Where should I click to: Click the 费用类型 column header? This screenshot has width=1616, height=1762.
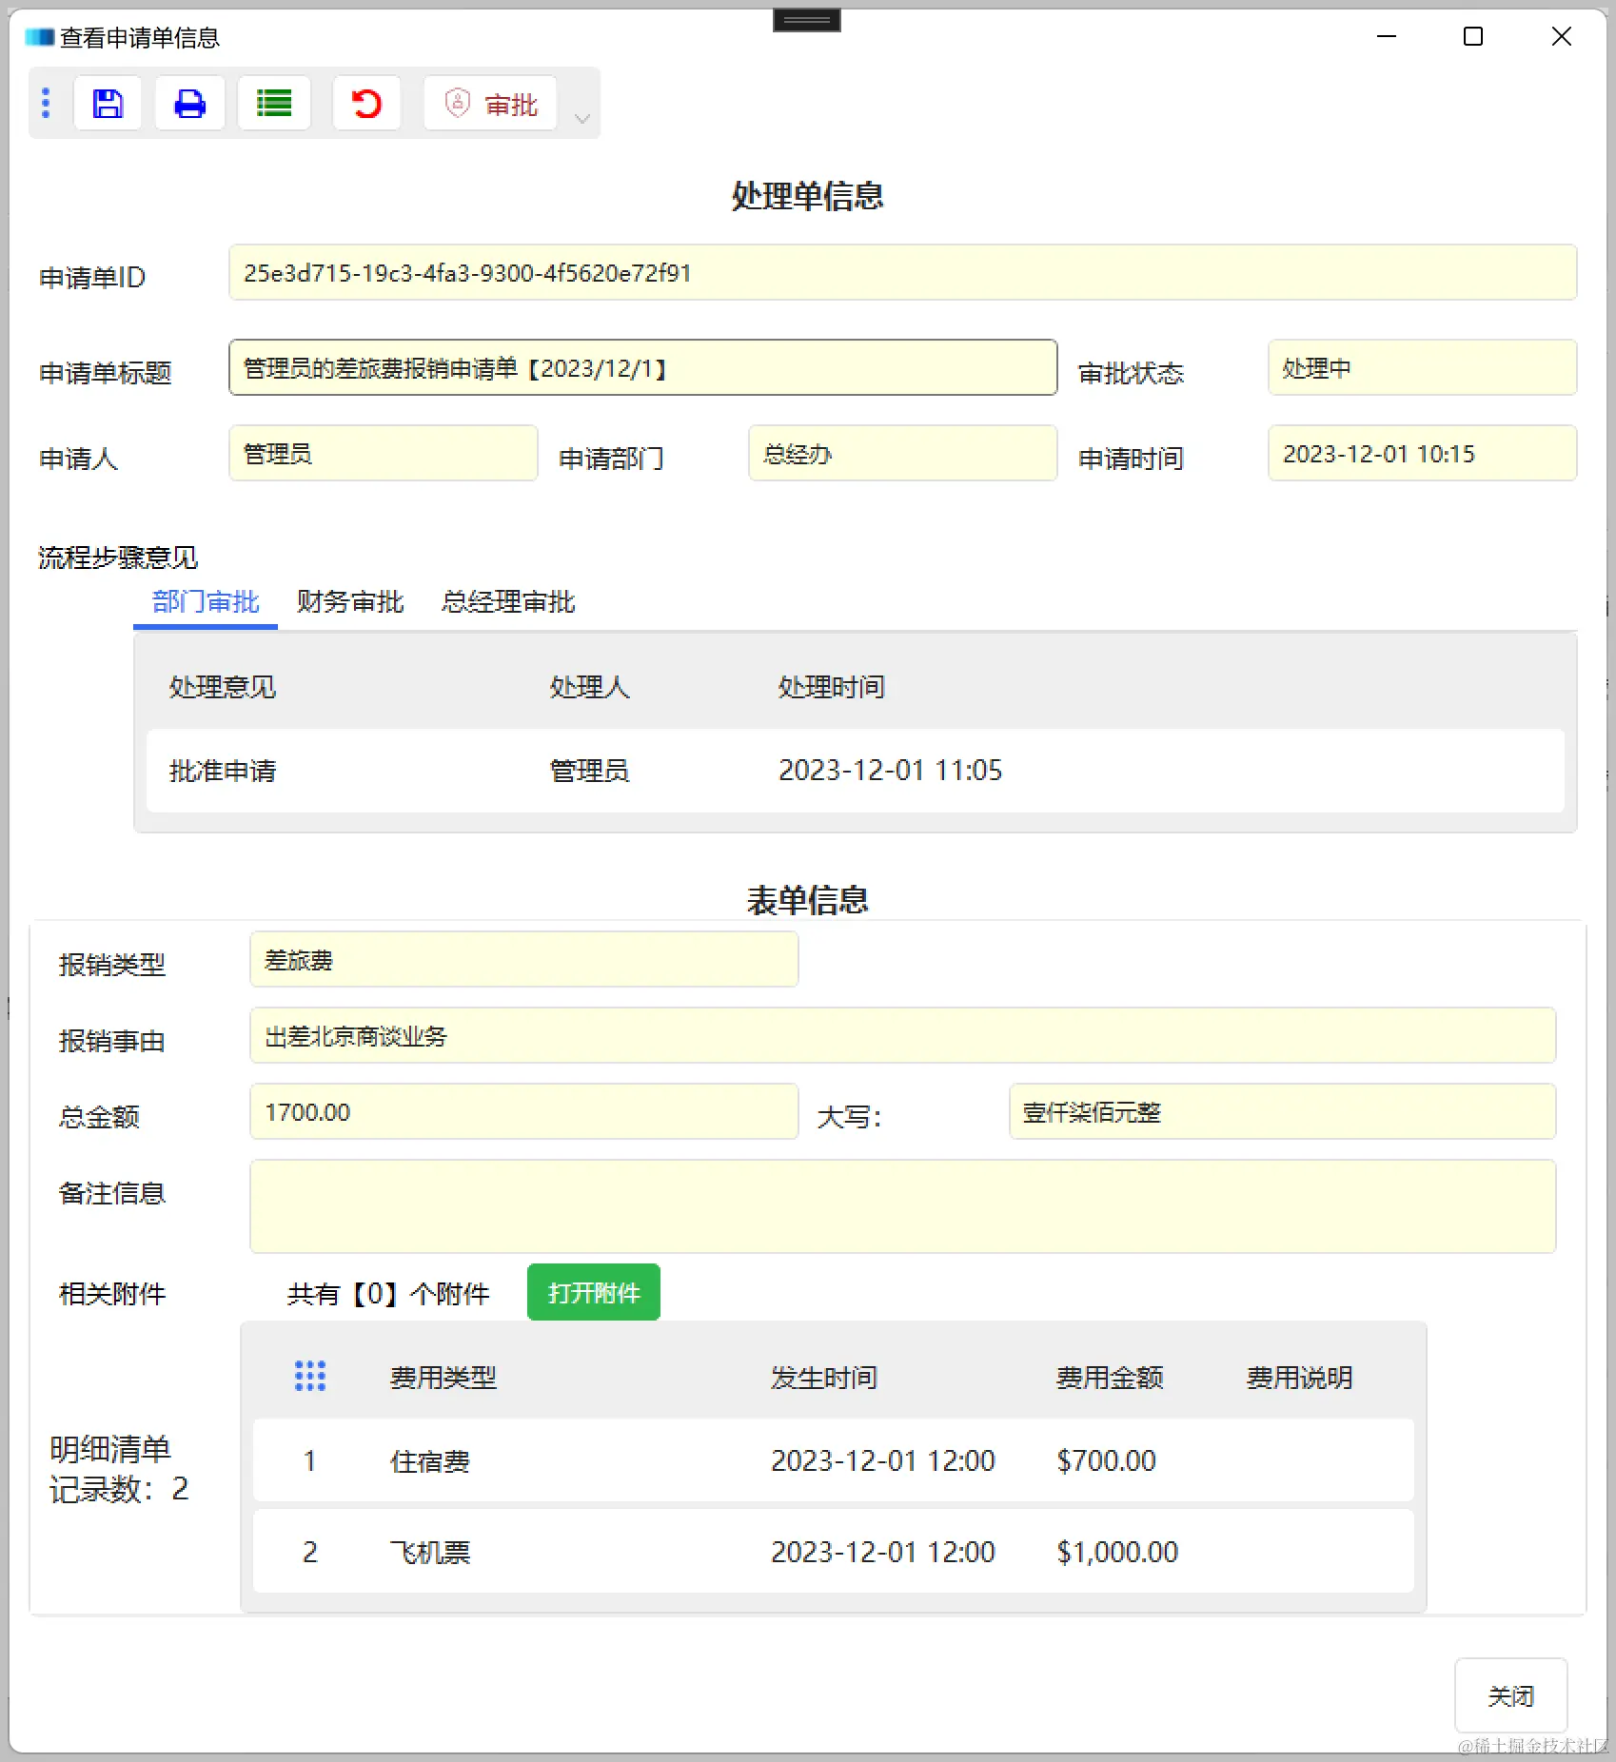tap(443, 1377)
